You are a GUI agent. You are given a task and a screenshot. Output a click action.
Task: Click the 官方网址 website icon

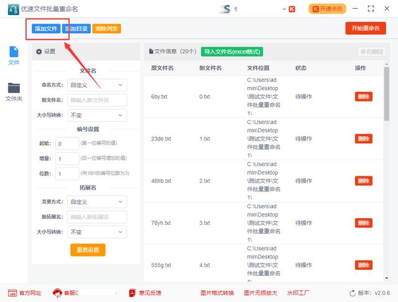12,293
